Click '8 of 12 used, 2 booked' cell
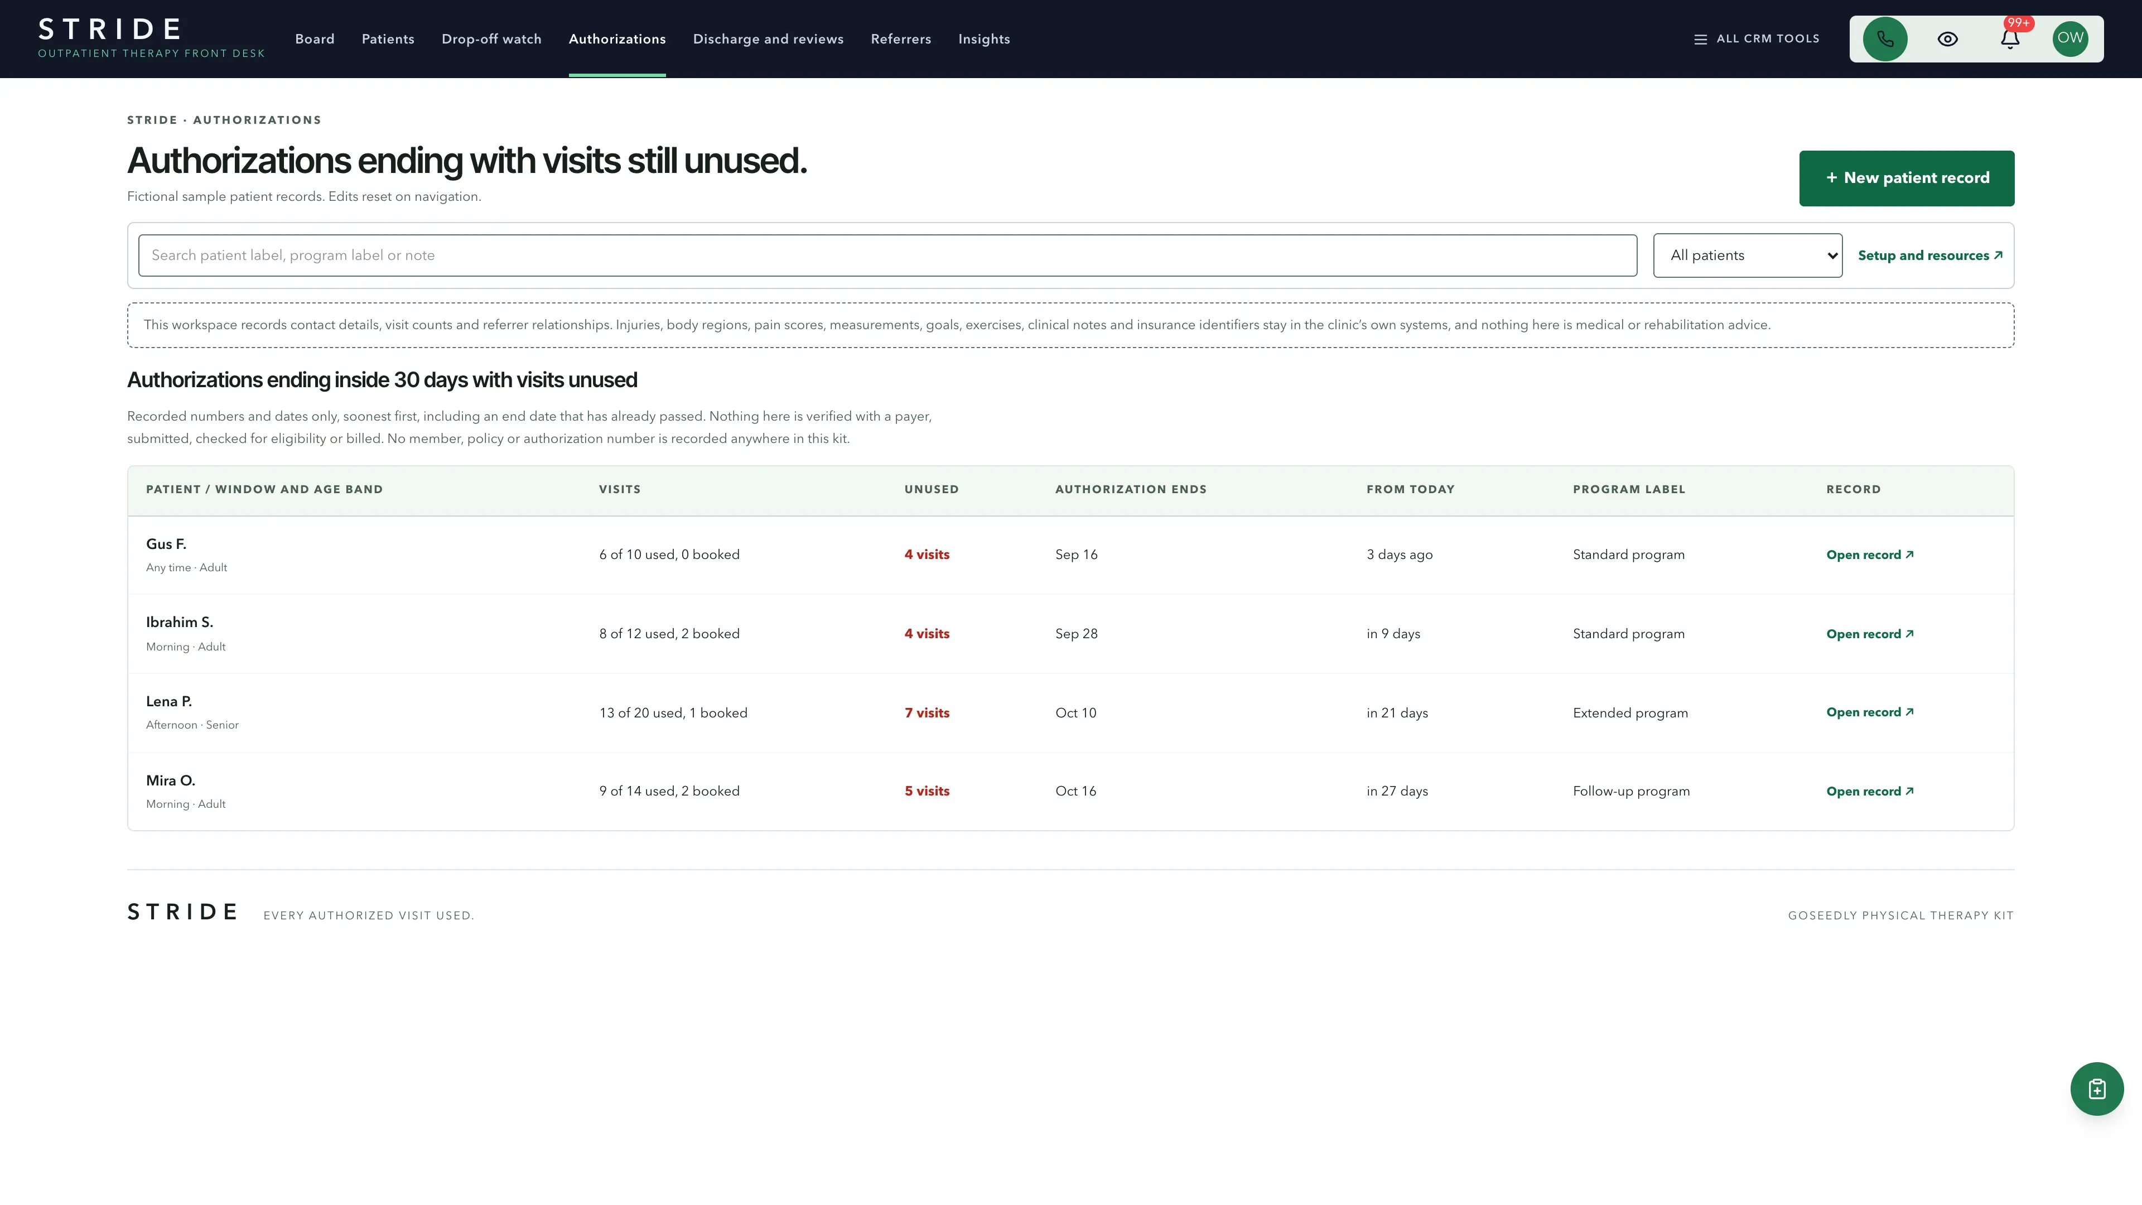 coord(669,634)
